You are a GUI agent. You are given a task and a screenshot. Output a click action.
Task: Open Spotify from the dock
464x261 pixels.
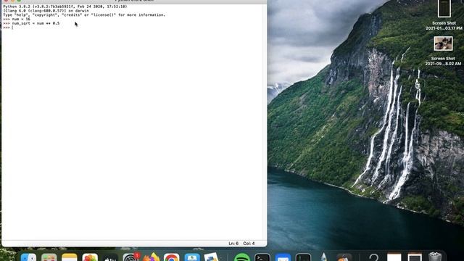click(242, 257)
